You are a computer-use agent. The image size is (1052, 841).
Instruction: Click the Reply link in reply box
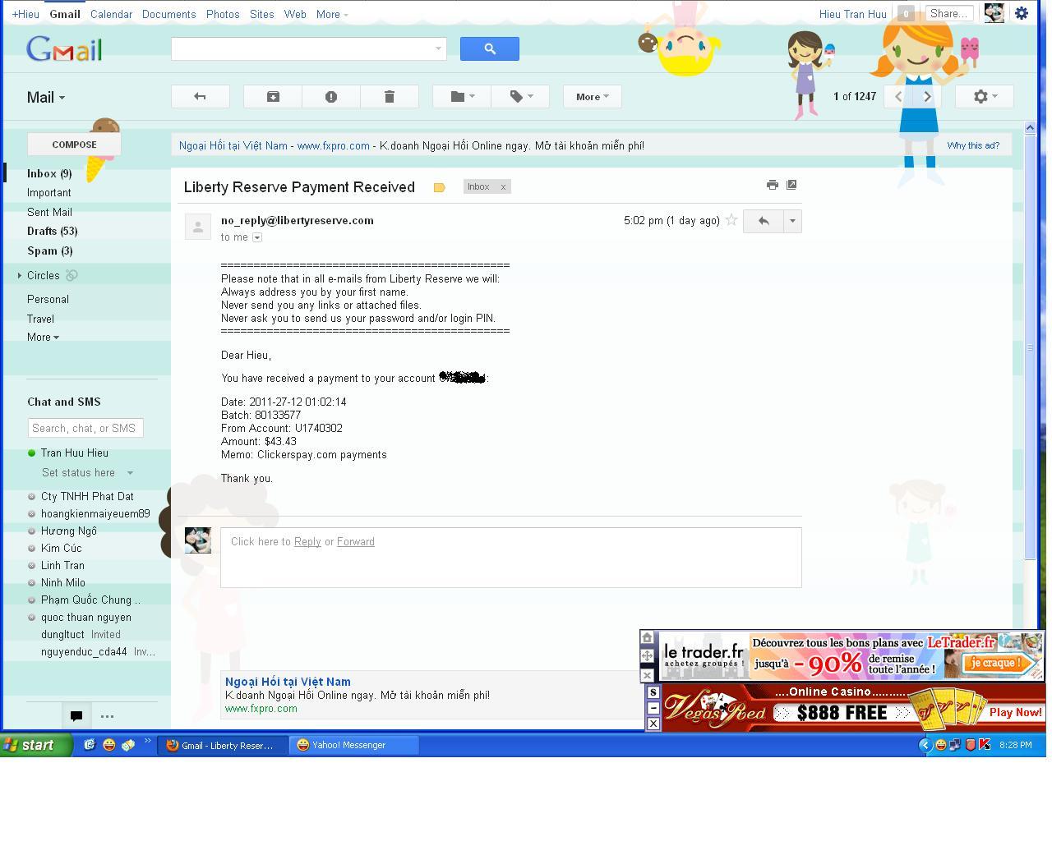[307, 541]
